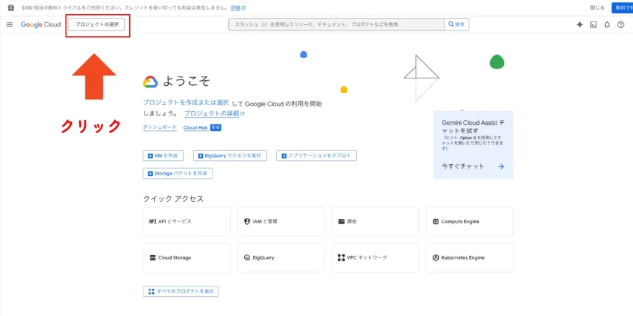Screen dimensions: 633x316
Task: Open the Cloud Hub link
Action: click(195, 128)
